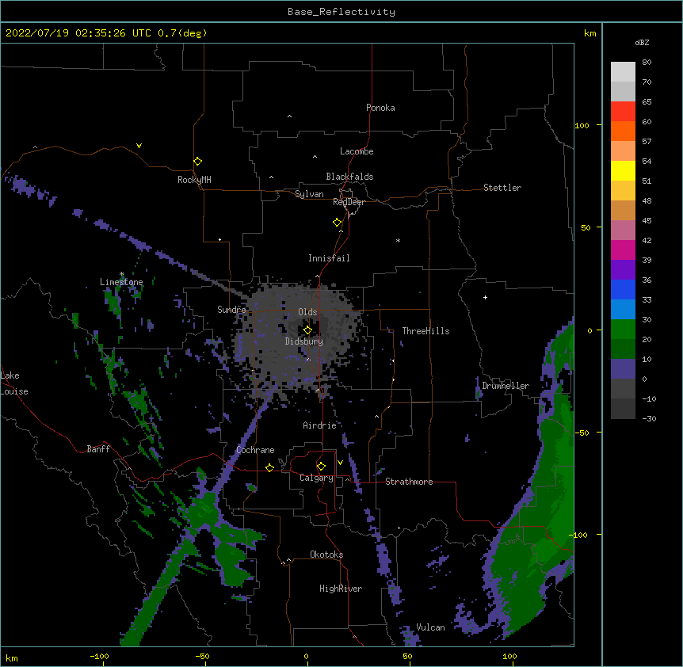Viewport: 683px width, 667px height.
Task: Pick the purple-blue 0-10 swatch in dBZ legend
Action: (623, 369)
